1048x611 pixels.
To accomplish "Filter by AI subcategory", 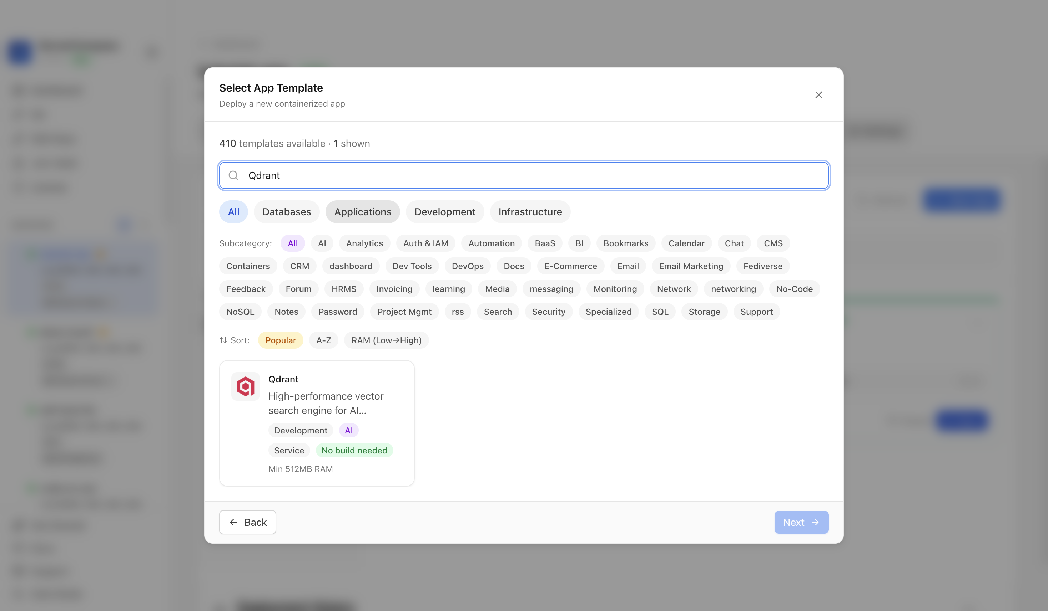I will coord(322,243).
